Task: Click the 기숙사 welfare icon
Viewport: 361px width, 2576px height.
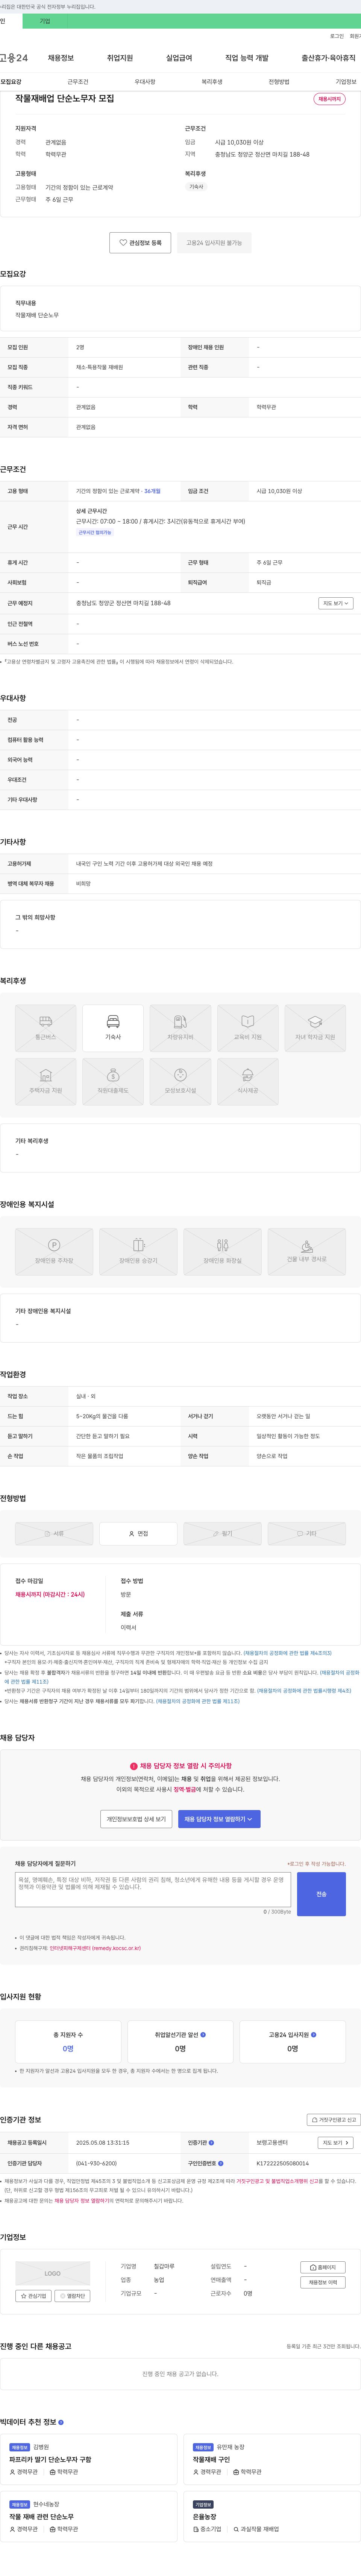Action: 113,1028
